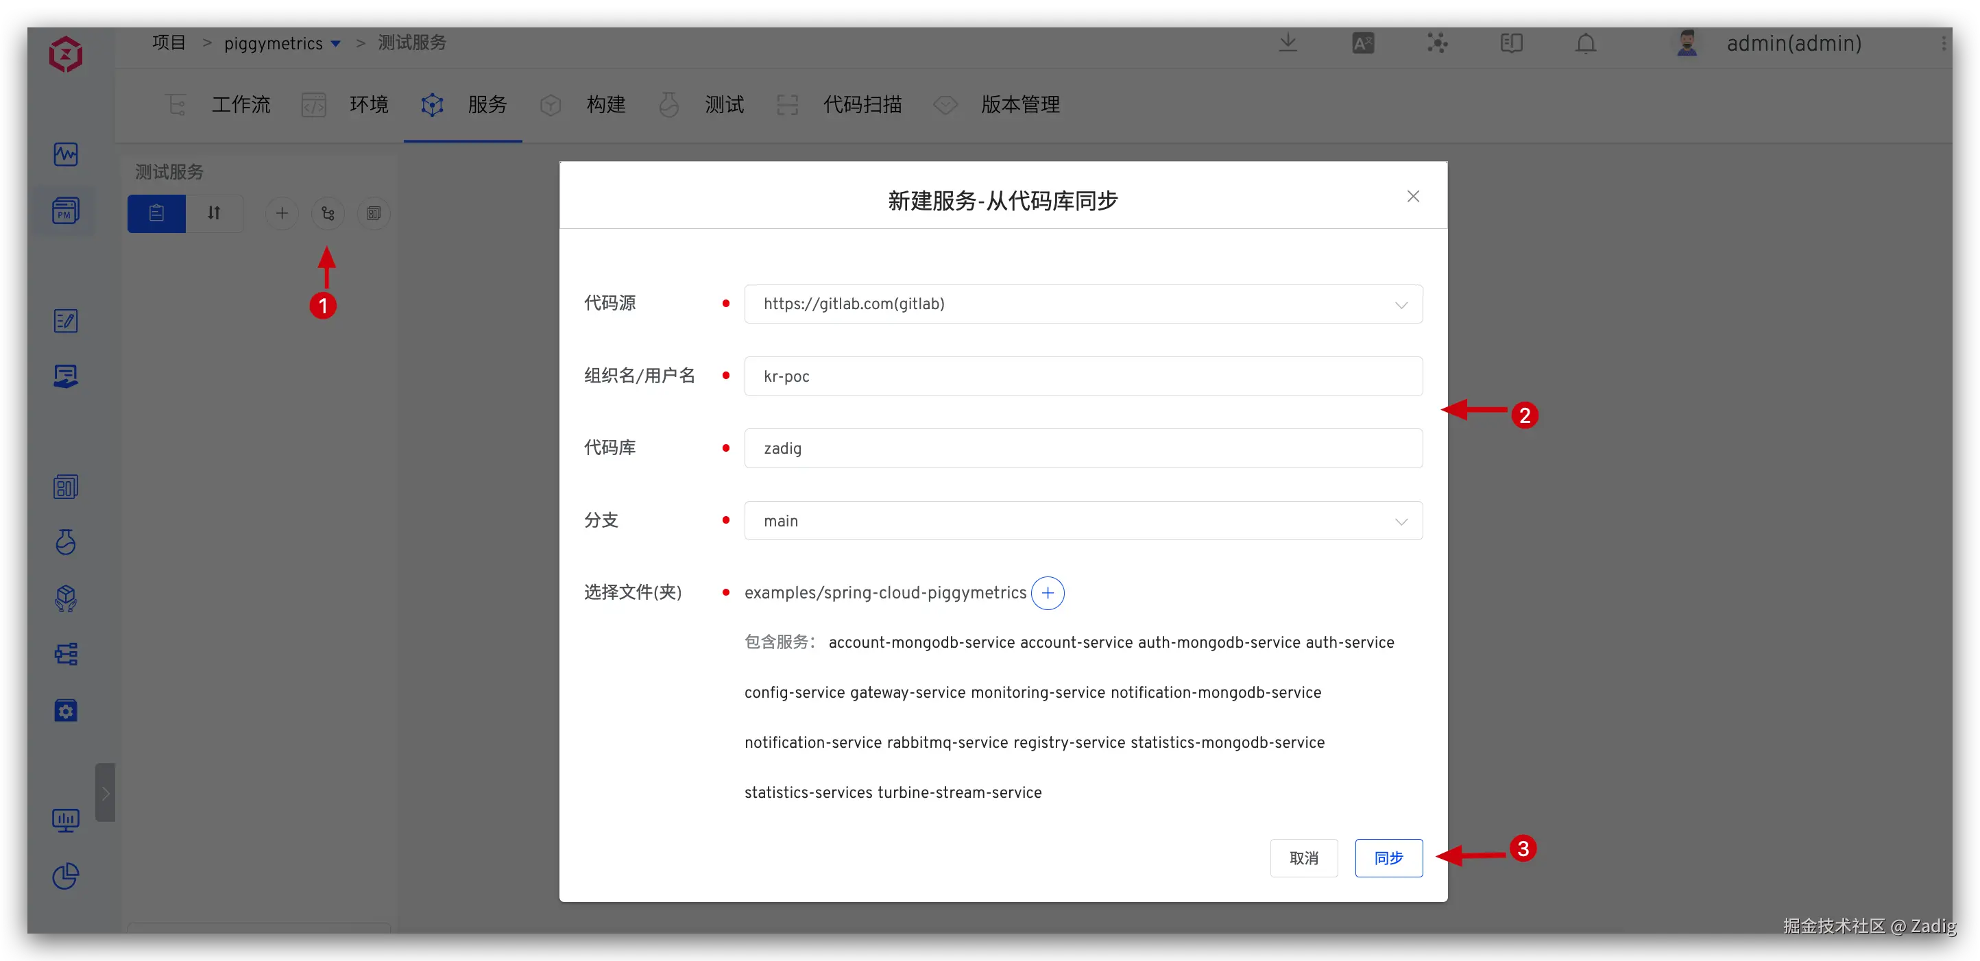
Task: Click the add folder plus circle icon
Action: [1047, 593]
